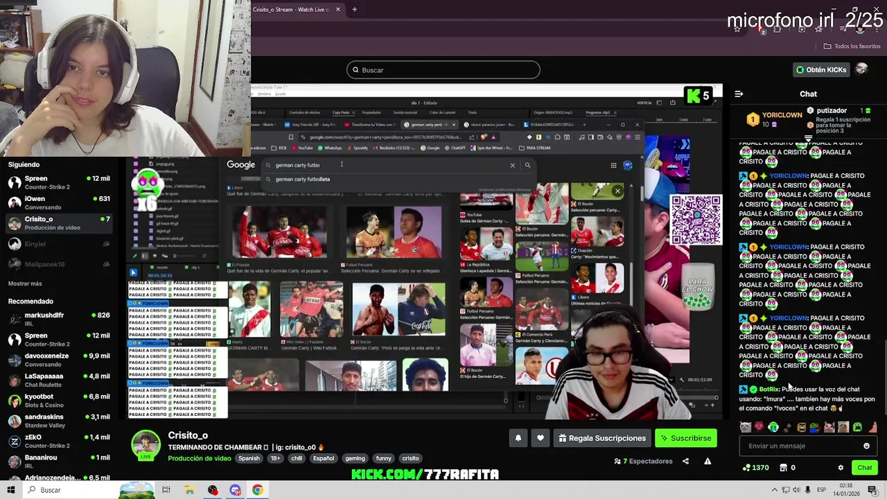
Task: Open the new browser tab plus button
Action: pyautogui.click(x=354, y=9)
